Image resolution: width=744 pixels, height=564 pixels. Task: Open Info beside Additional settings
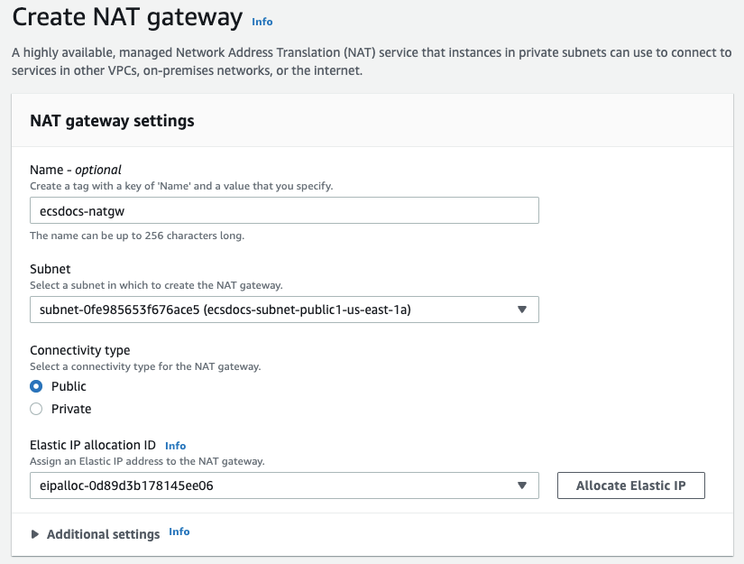179,532
